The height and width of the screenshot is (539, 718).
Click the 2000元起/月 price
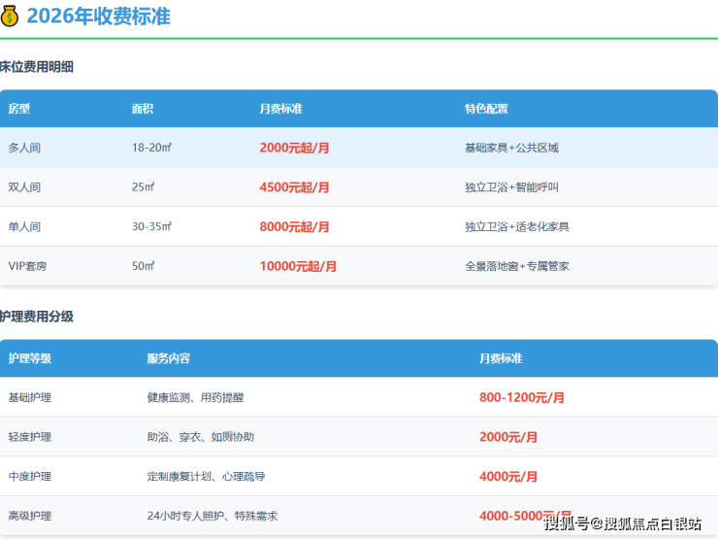[294, 148]
